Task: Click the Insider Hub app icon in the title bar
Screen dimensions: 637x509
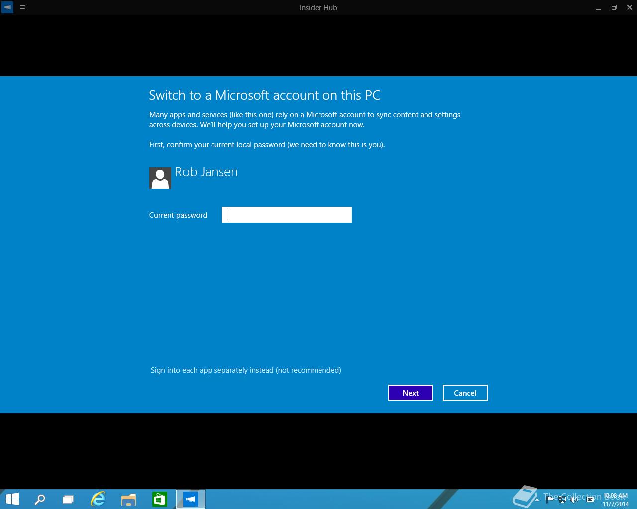Action: click(7, 7)
